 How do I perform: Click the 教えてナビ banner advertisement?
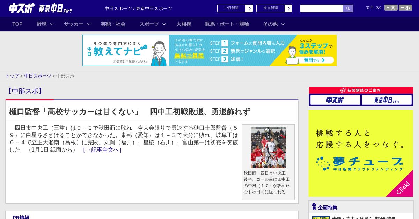click(209, 50)
